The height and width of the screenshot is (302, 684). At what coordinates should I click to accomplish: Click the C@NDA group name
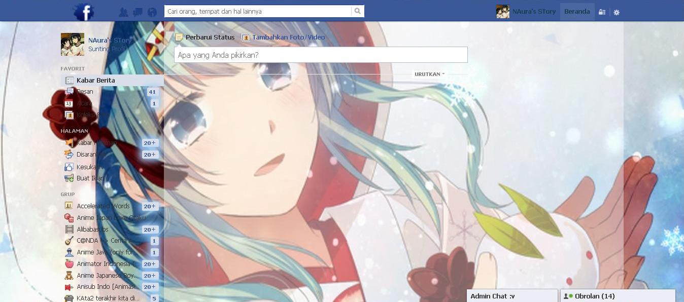tap(105, 241)
